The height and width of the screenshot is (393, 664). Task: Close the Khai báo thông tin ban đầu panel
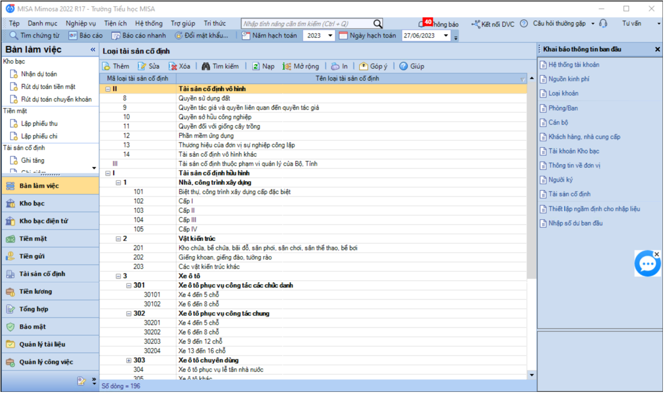point(657,49)
